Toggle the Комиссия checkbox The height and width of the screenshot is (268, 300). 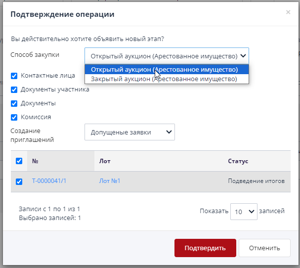(x=14, y=117)
